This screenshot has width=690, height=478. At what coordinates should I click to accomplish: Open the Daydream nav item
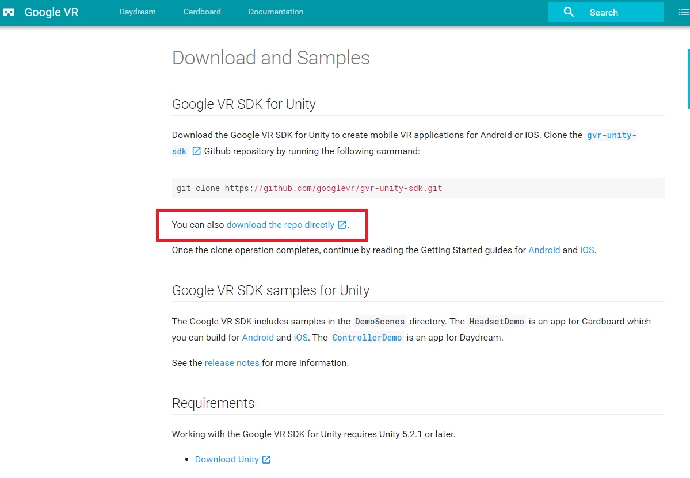[x=138, y=12]
